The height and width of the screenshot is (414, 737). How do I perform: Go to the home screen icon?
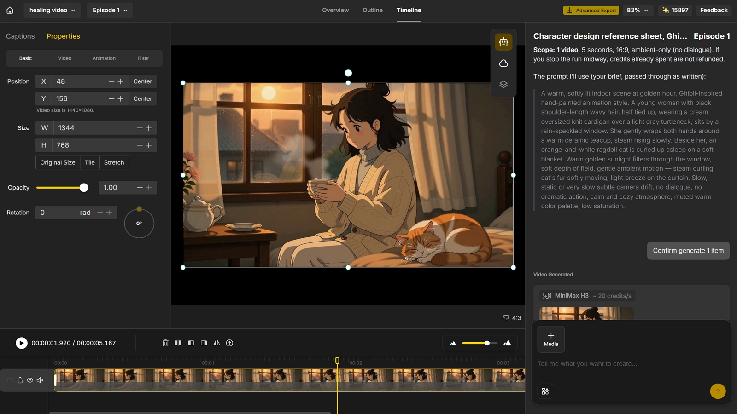[x=10, y=10]
